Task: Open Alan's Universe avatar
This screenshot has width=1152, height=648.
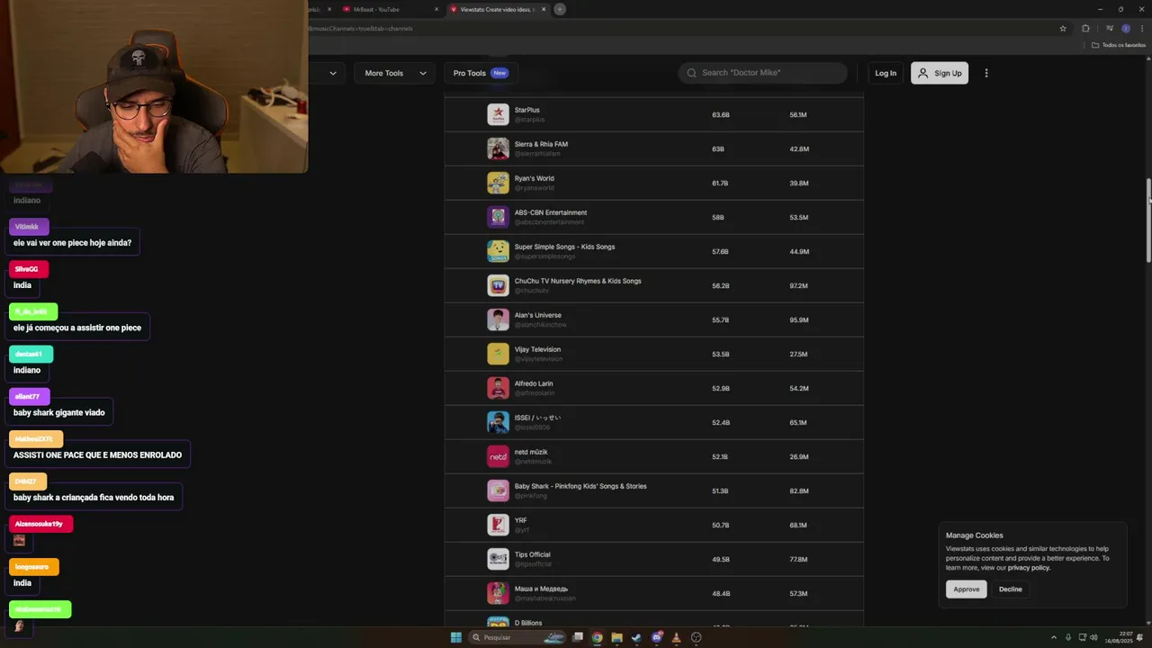Action: 498,319
